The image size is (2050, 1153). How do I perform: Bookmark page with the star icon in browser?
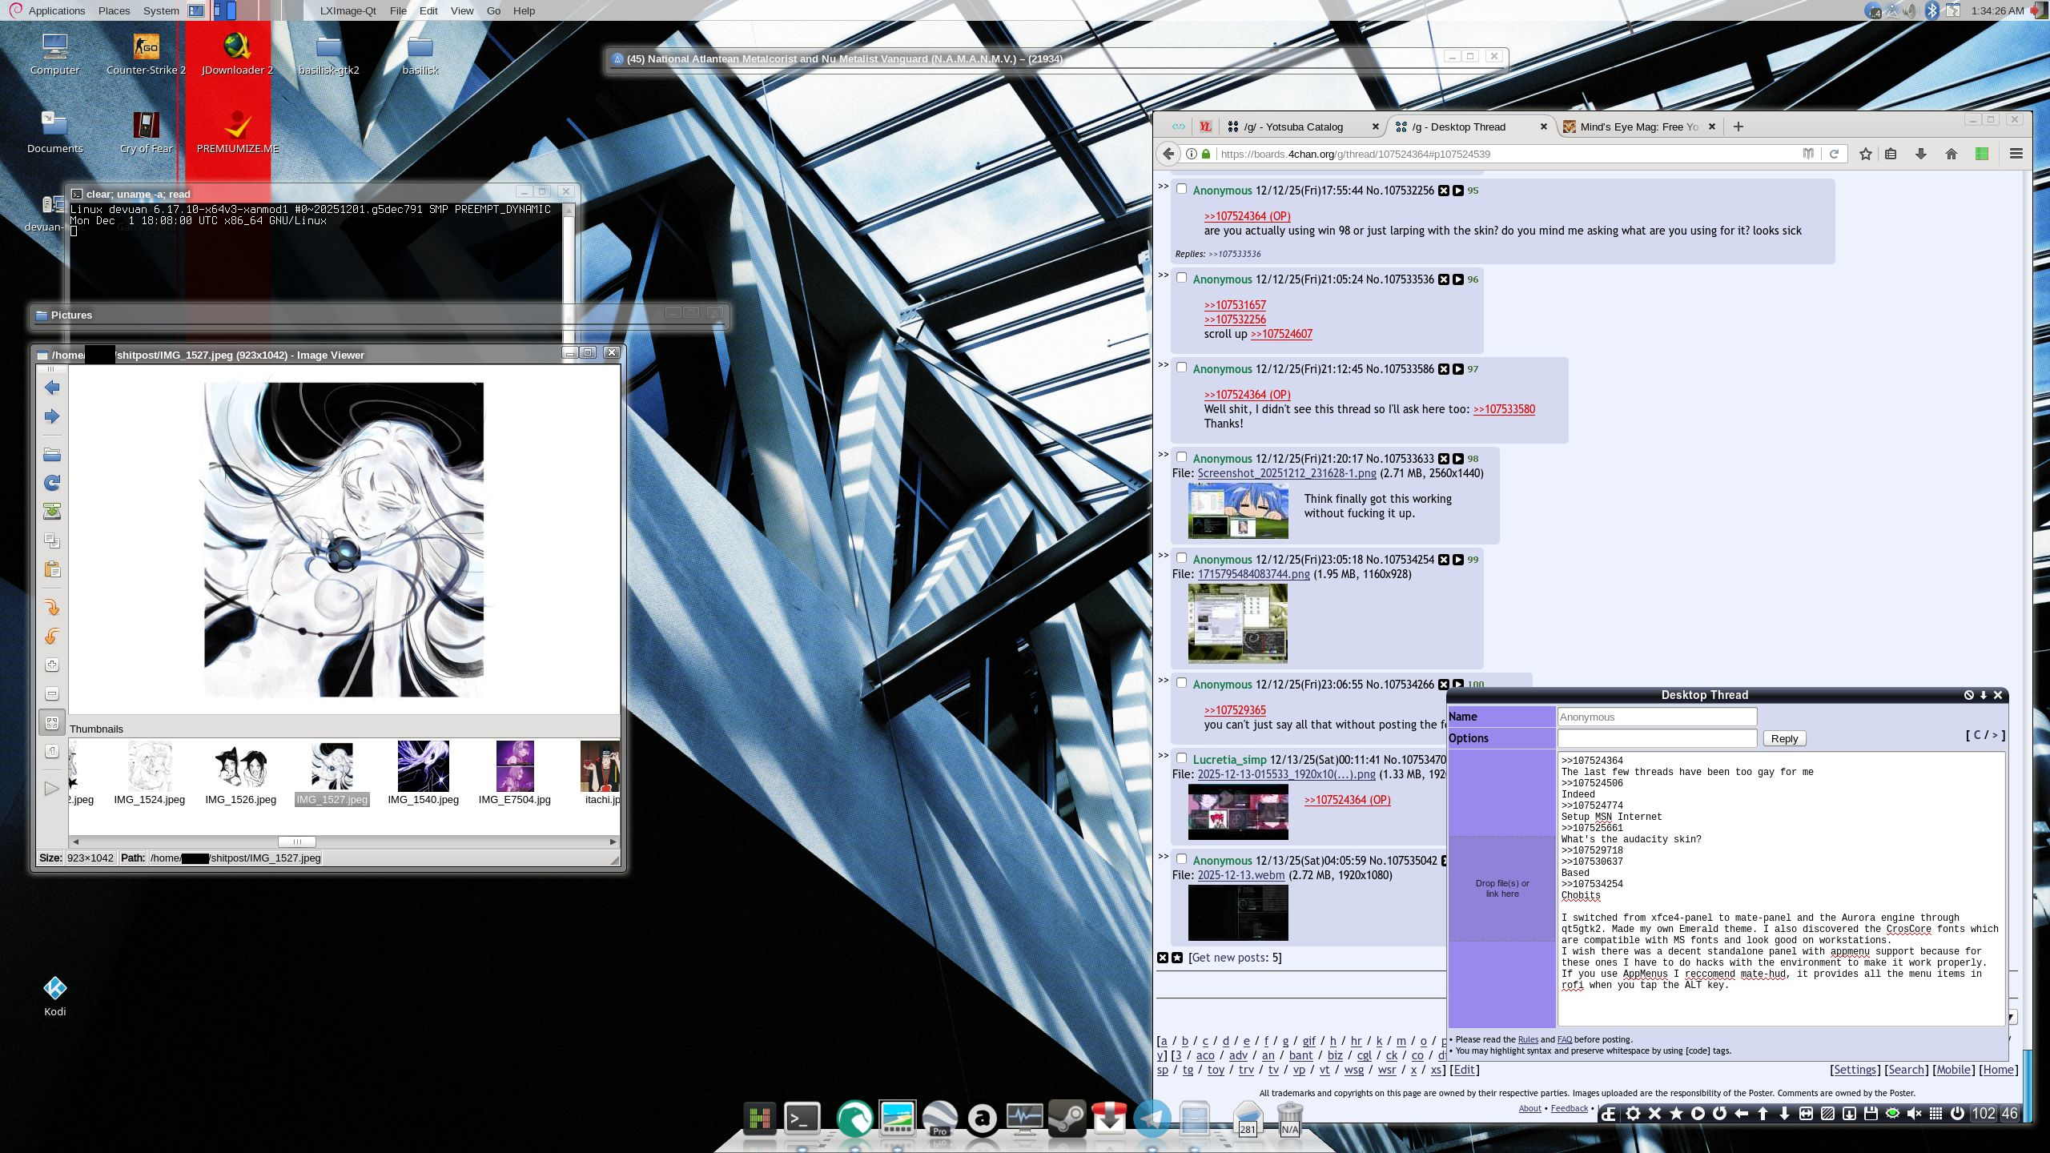tap(1866, 154)
